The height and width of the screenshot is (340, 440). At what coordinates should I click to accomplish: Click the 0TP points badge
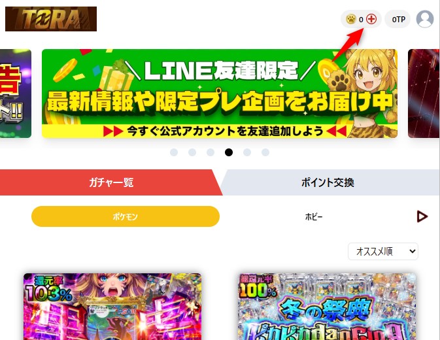[398, 19]
